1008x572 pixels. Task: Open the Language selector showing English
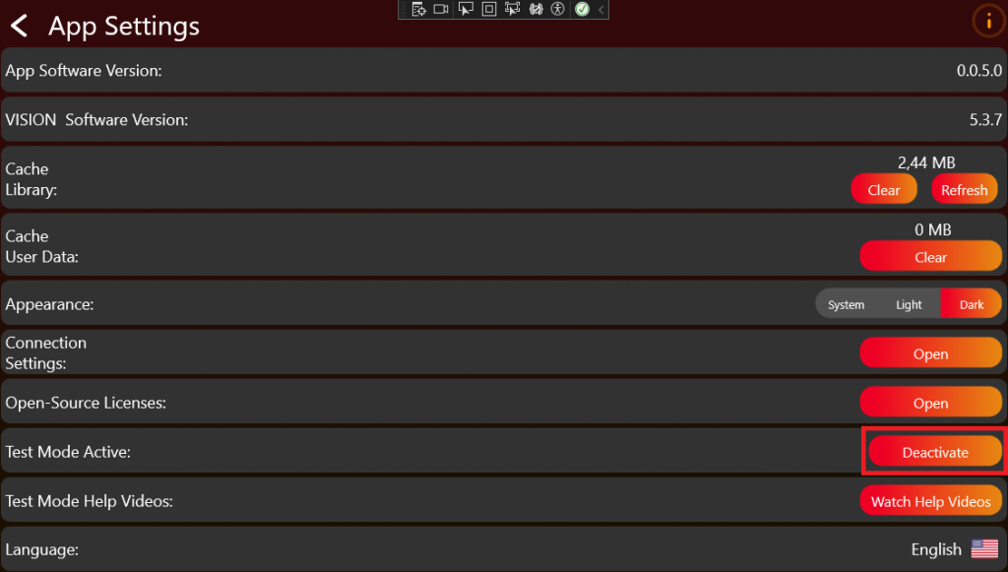[x=953, y=549]
